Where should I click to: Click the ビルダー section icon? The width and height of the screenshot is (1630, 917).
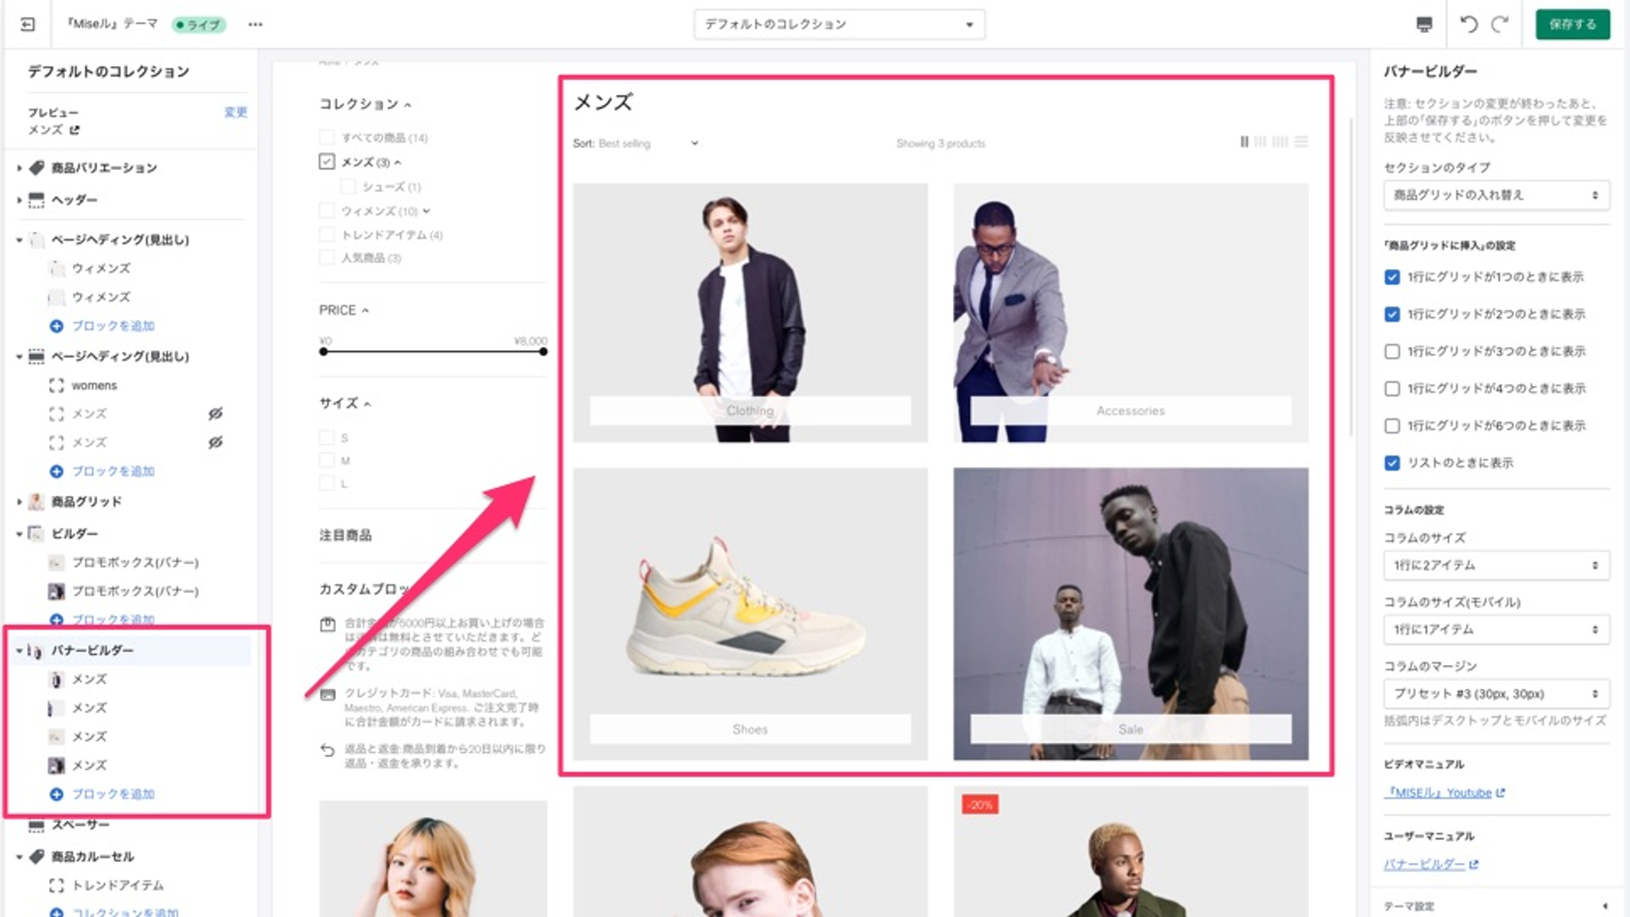click(36, 534)
